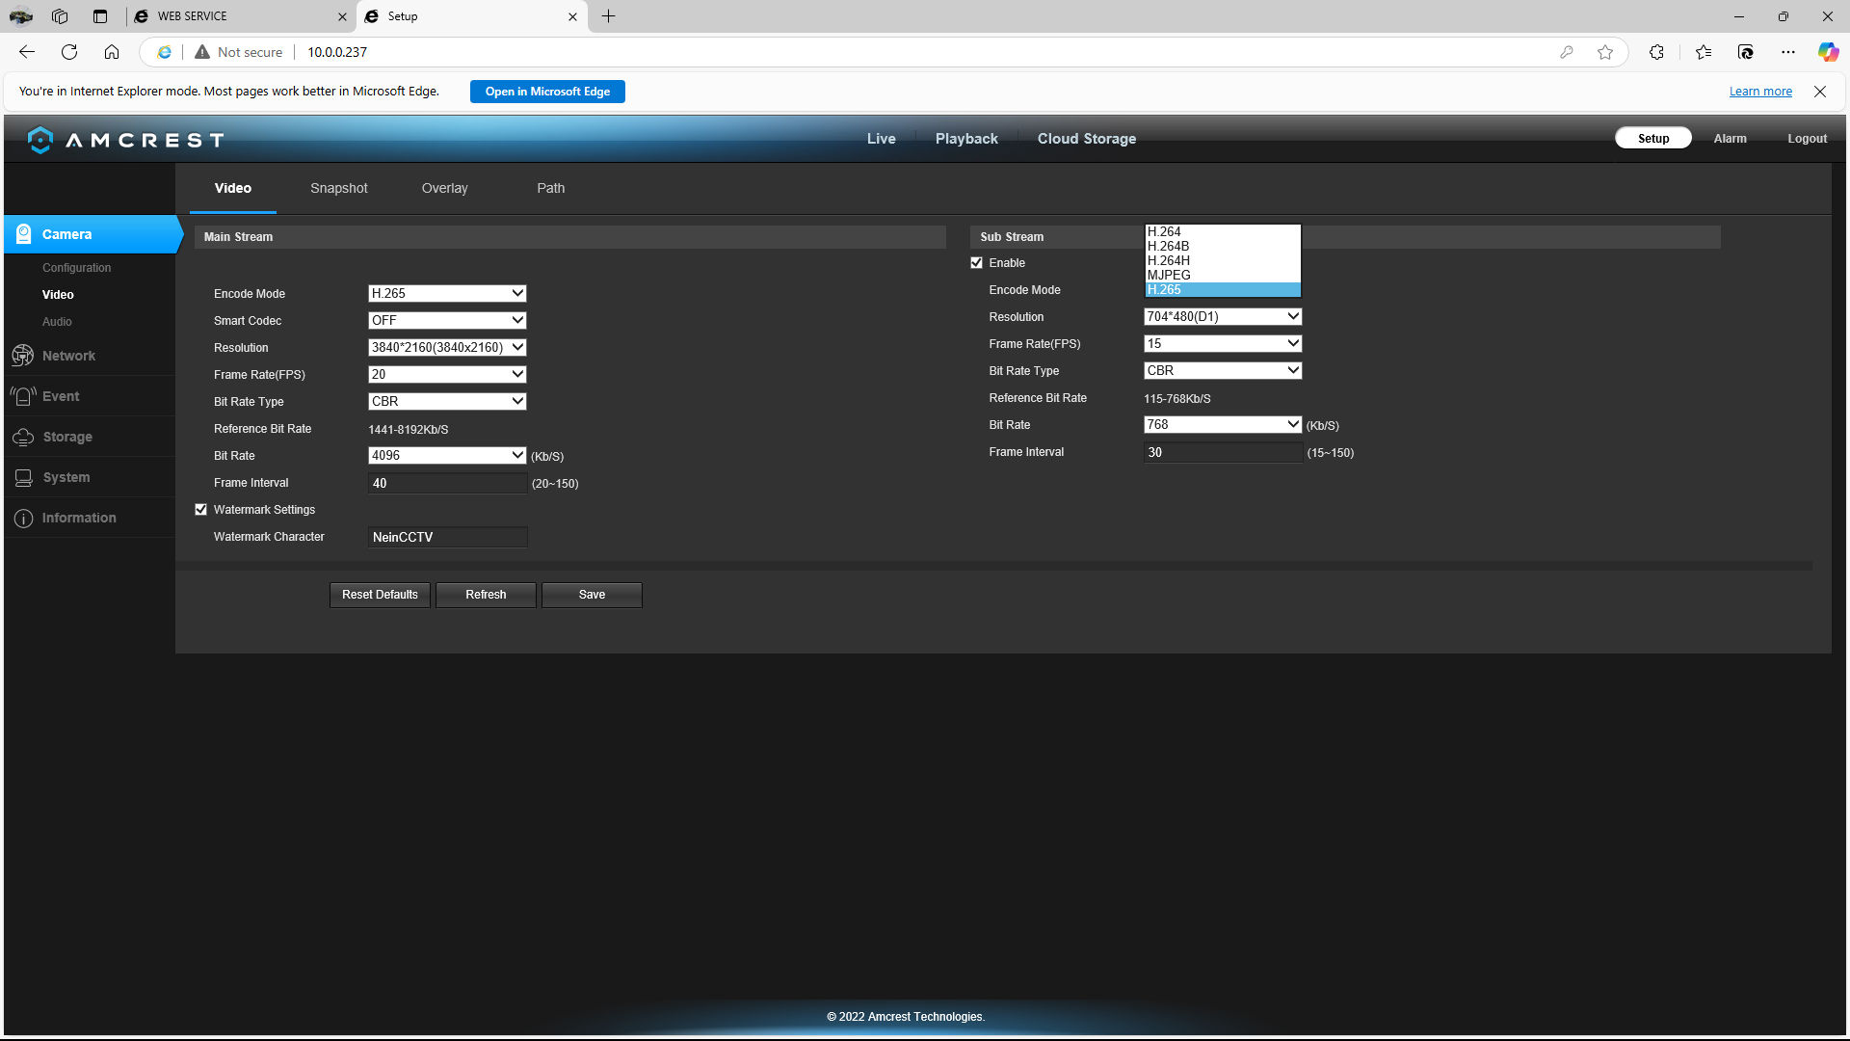Viewport: 1850px width, 1041px height.
Task: Open the Event alarm icon in sidebar
Action: point(23,396)
